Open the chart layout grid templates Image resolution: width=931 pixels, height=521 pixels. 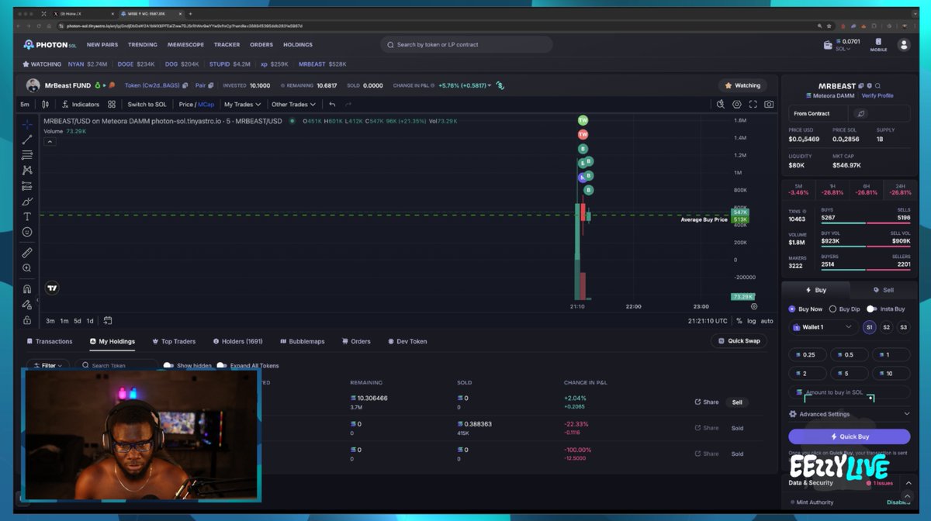click(x=112, y=104)
